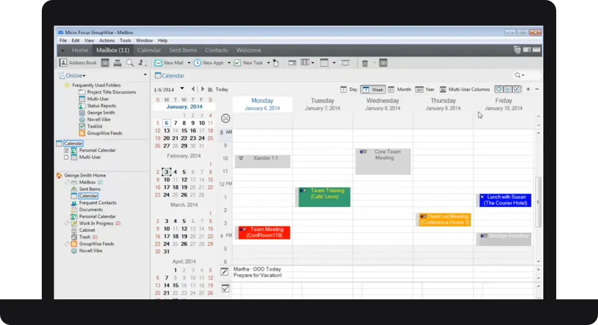598x325 pixels.
Task: Switch to the Sent Items tab
Action: click(x=183, y=50)
